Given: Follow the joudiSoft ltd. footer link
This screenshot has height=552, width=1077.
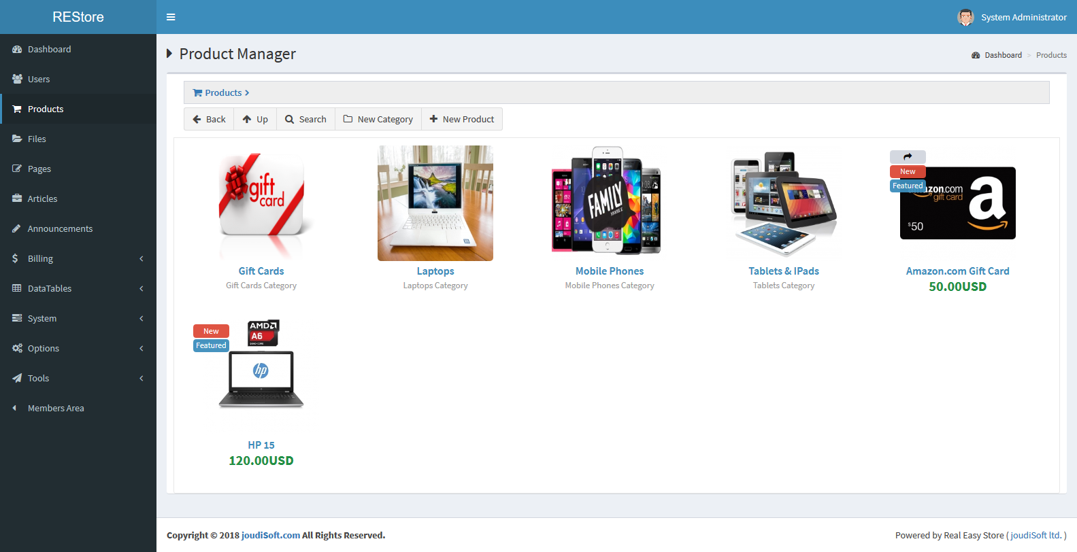Looking at the screenshot, I should (1035, 535).
